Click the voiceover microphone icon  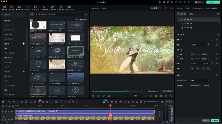129,102
